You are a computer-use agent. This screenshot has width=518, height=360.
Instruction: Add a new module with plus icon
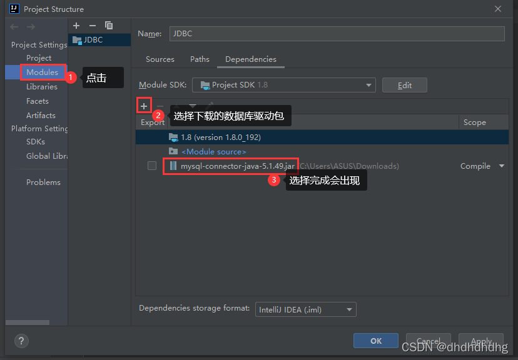[76, 26]
